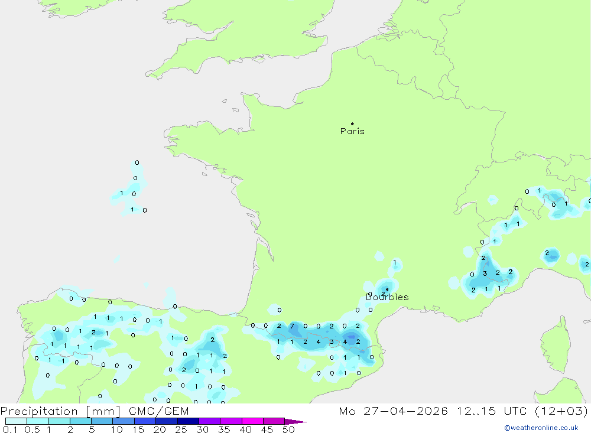This screenshot has width=591, height=433.
Task: Click the 'Mo 27-04-2026 12..15 UTC (12+03)' timestamp
Action: point(463,411)
